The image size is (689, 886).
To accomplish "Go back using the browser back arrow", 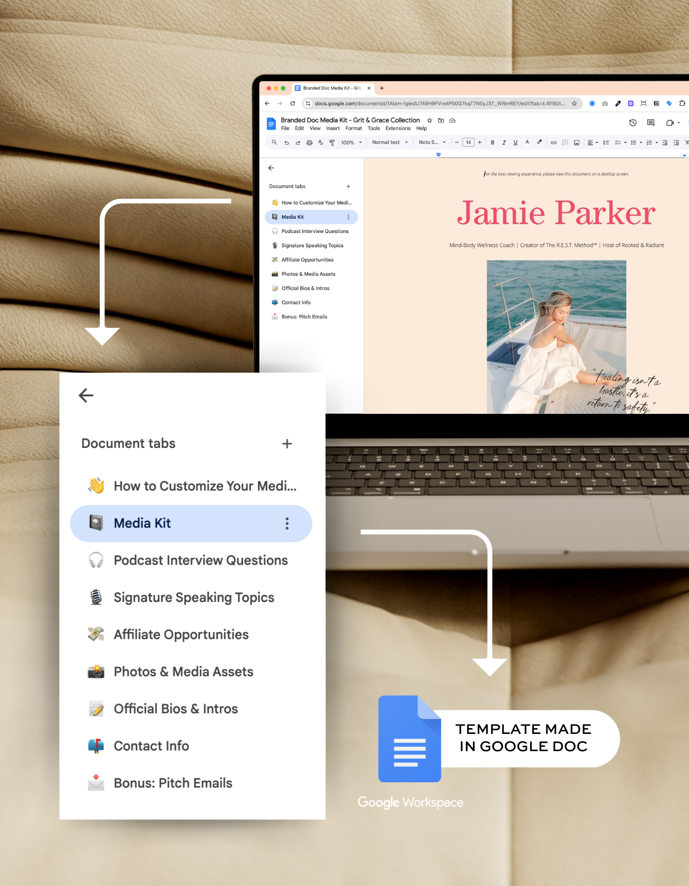I will pos(267,103).
